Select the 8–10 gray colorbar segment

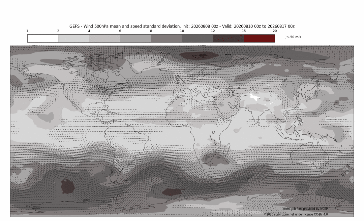(x=166, y=38)
